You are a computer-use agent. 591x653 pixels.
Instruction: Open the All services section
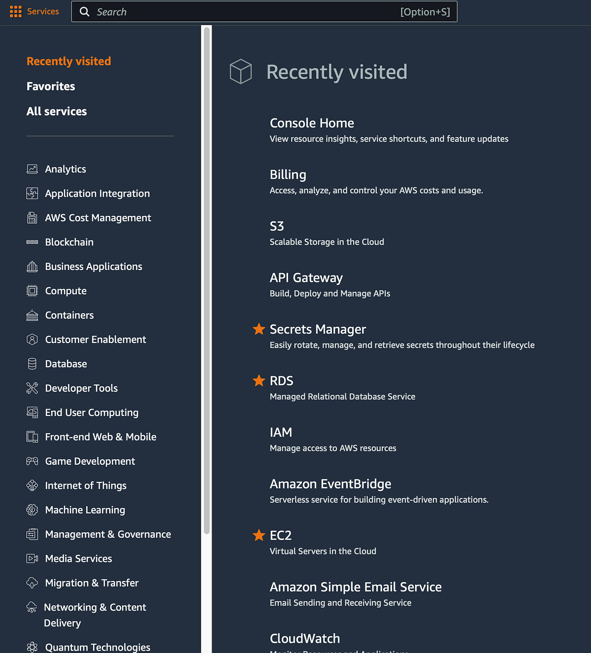click(56, 111)
